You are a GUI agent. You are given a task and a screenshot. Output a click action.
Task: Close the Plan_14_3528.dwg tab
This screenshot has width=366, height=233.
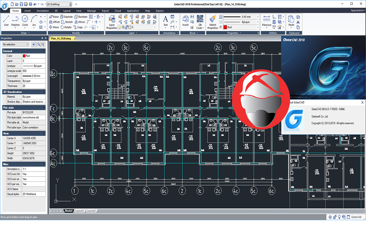pos(75,39)
